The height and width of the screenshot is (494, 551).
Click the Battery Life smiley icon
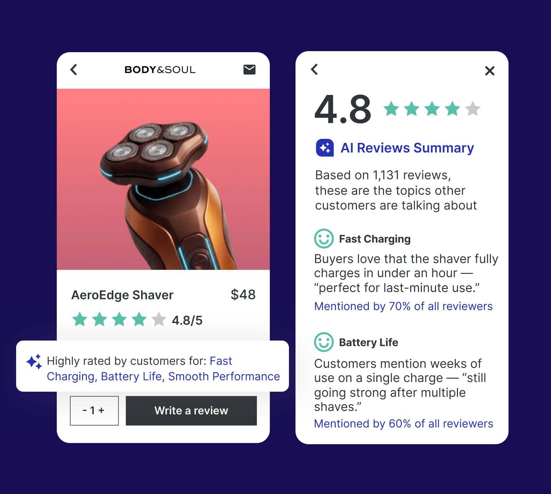pyautogui.click(x=324, y=342)
